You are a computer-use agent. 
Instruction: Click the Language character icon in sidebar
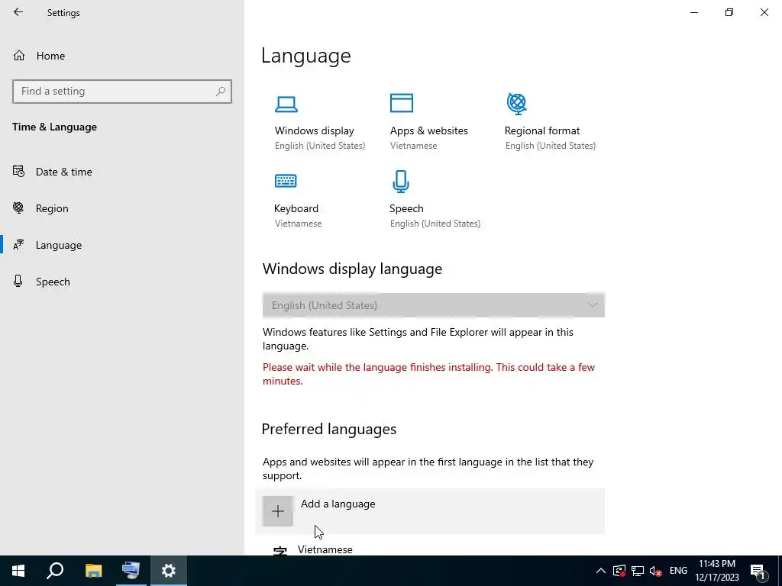(x=18, y=245)
